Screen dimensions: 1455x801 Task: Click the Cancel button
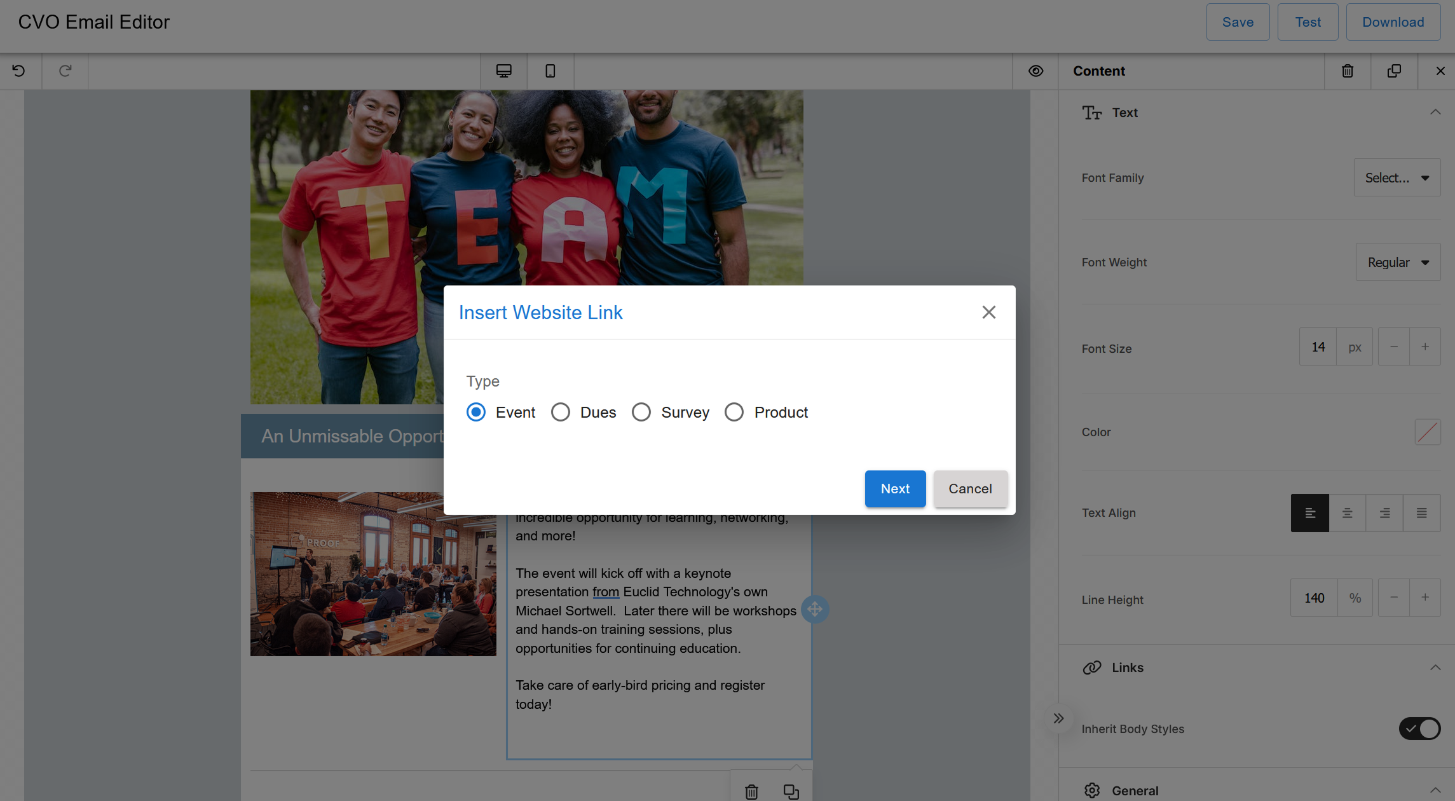(970, 488)
